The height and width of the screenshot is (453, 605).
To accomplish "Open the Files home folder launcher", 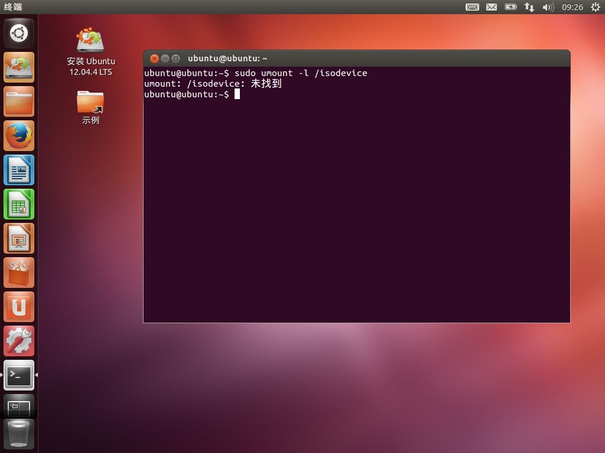I will coord(19,101).
